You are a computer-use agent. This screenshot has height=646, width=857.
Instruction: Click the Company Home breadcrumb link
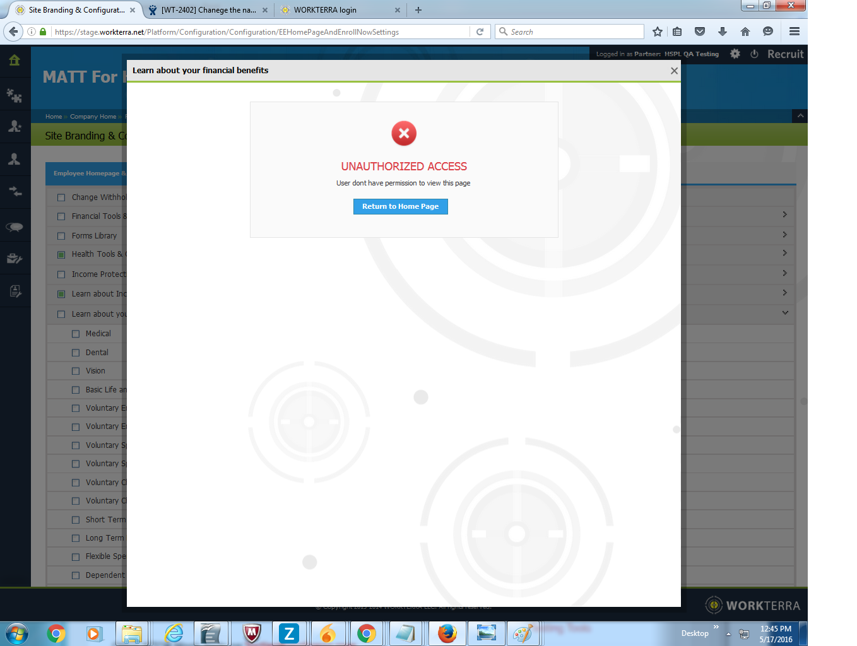pyautogui.click(x=93, y=117)
